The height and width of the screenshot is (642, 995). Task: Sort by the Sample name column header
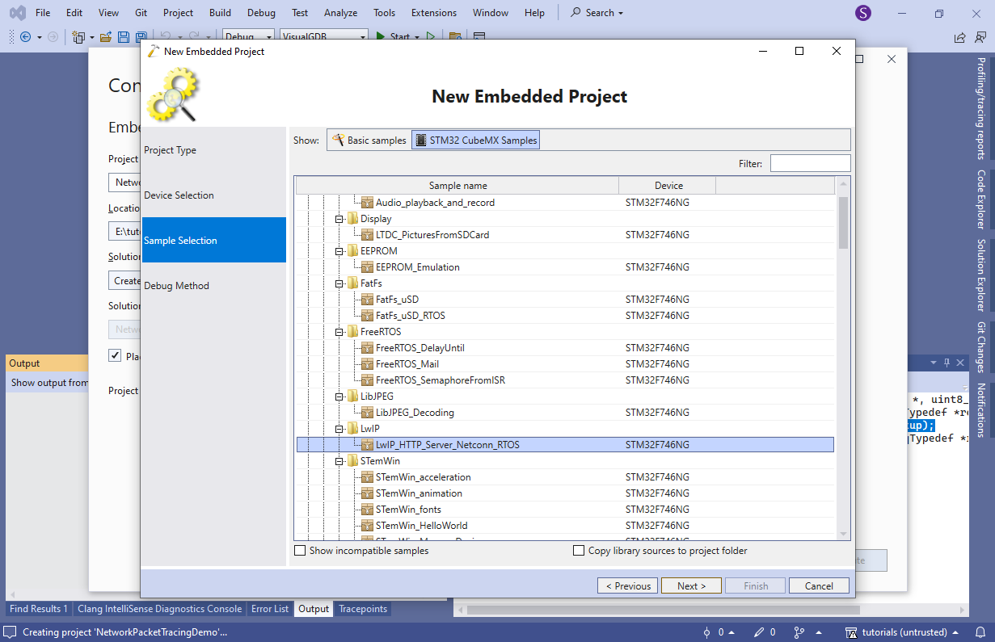click(x=457, y=186)
